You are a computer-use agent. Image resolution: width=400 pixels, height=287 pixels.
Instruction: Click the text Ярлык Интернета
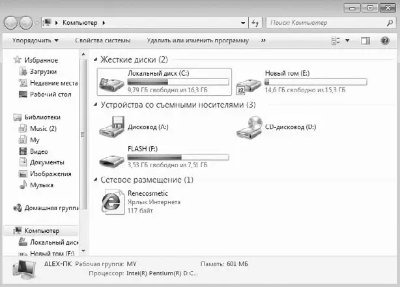(x=154, y=202)
